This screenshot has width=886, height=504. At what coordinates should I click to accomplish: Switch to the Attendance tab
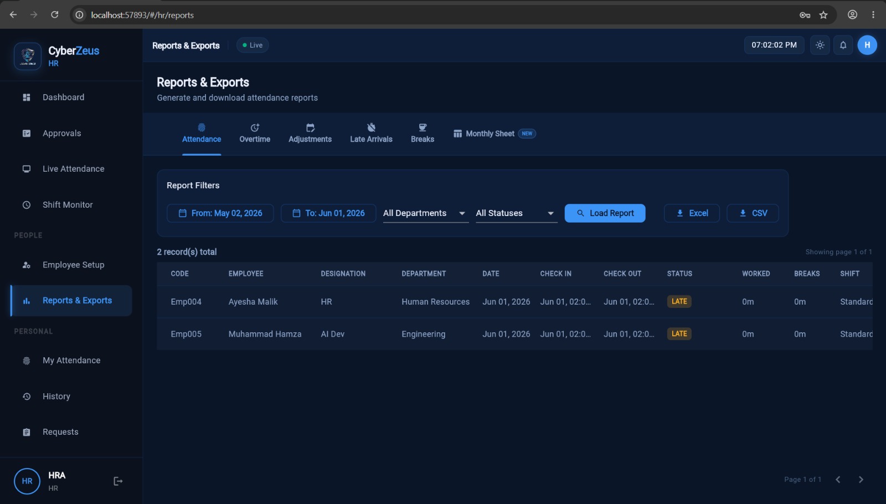coord(202,134)
